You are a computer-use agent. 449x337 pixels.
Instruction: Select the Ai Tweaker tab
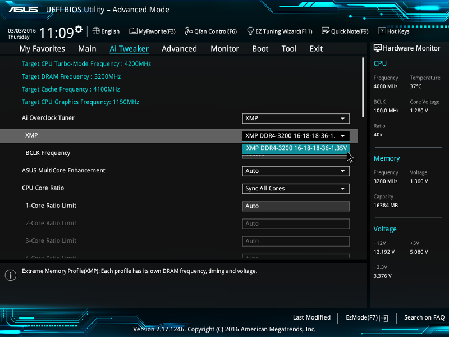tap(129, 49)
